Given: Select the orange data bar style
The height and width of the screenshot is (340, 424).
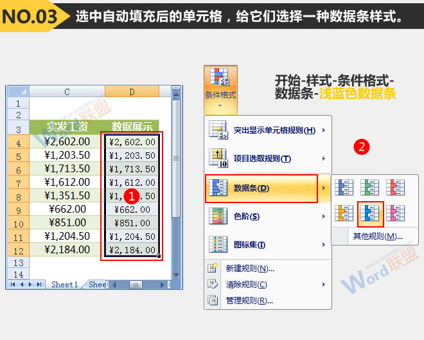Looking at the screenshot, I should tap(344, 213).
